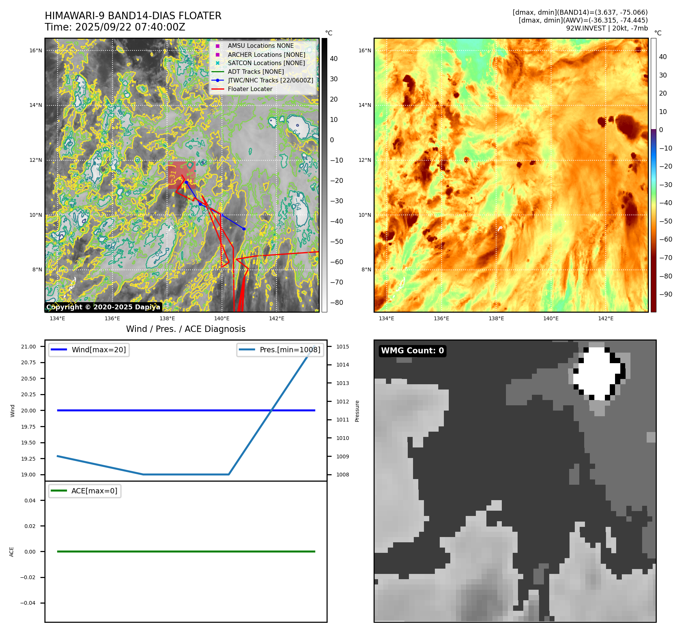Click the 21.00 wind tick label

(29, 347)
